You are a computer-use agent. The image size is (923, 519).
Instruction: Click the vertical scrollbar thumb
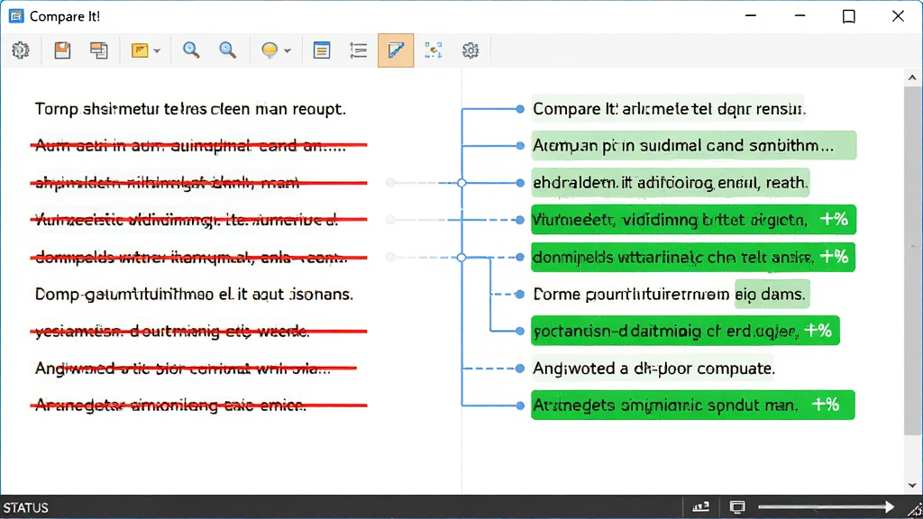tap(912, 260)
